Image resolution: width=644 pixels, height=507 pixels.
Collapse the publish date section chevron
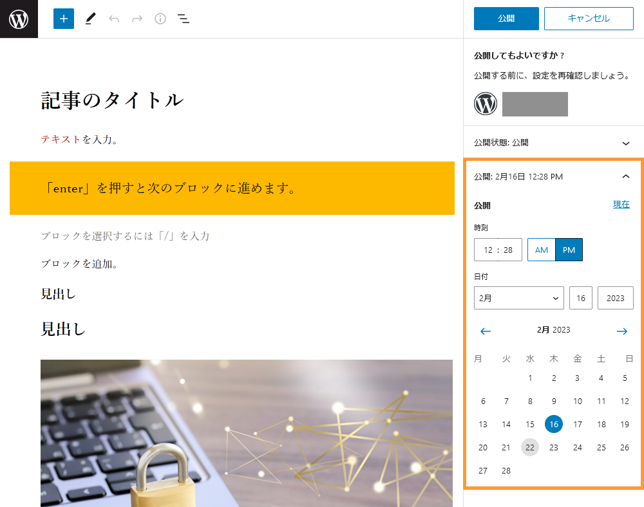point(626,176)
